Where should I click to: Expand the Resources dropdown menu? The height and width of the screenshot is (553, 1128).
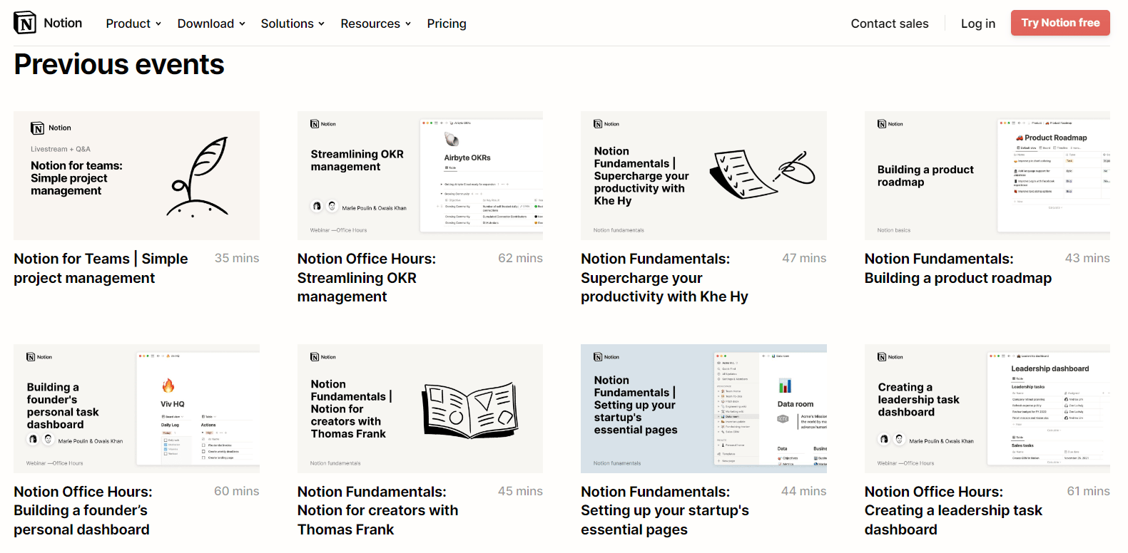pyautogui.click(x=376, y=24)
